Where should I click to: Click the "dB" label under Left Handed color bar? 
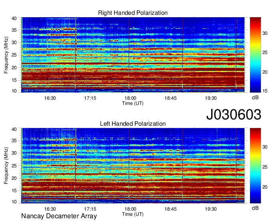coord(255,208)
